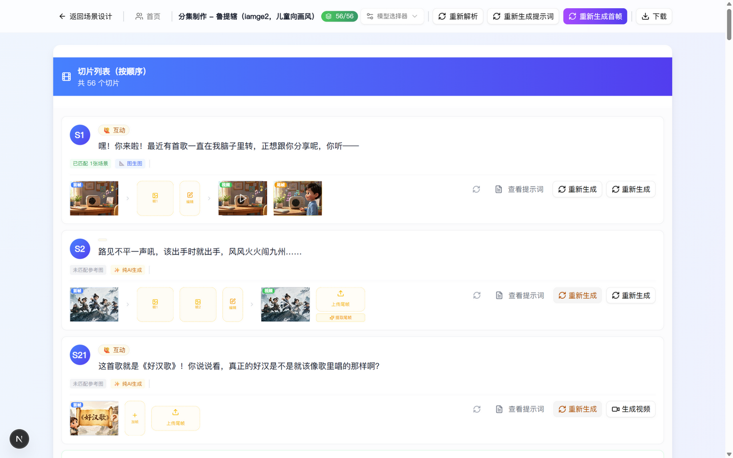Click the S21 line 这首歌就是《好汉歌》
This screenshot has width=733, height=458.
pos(239,366)
